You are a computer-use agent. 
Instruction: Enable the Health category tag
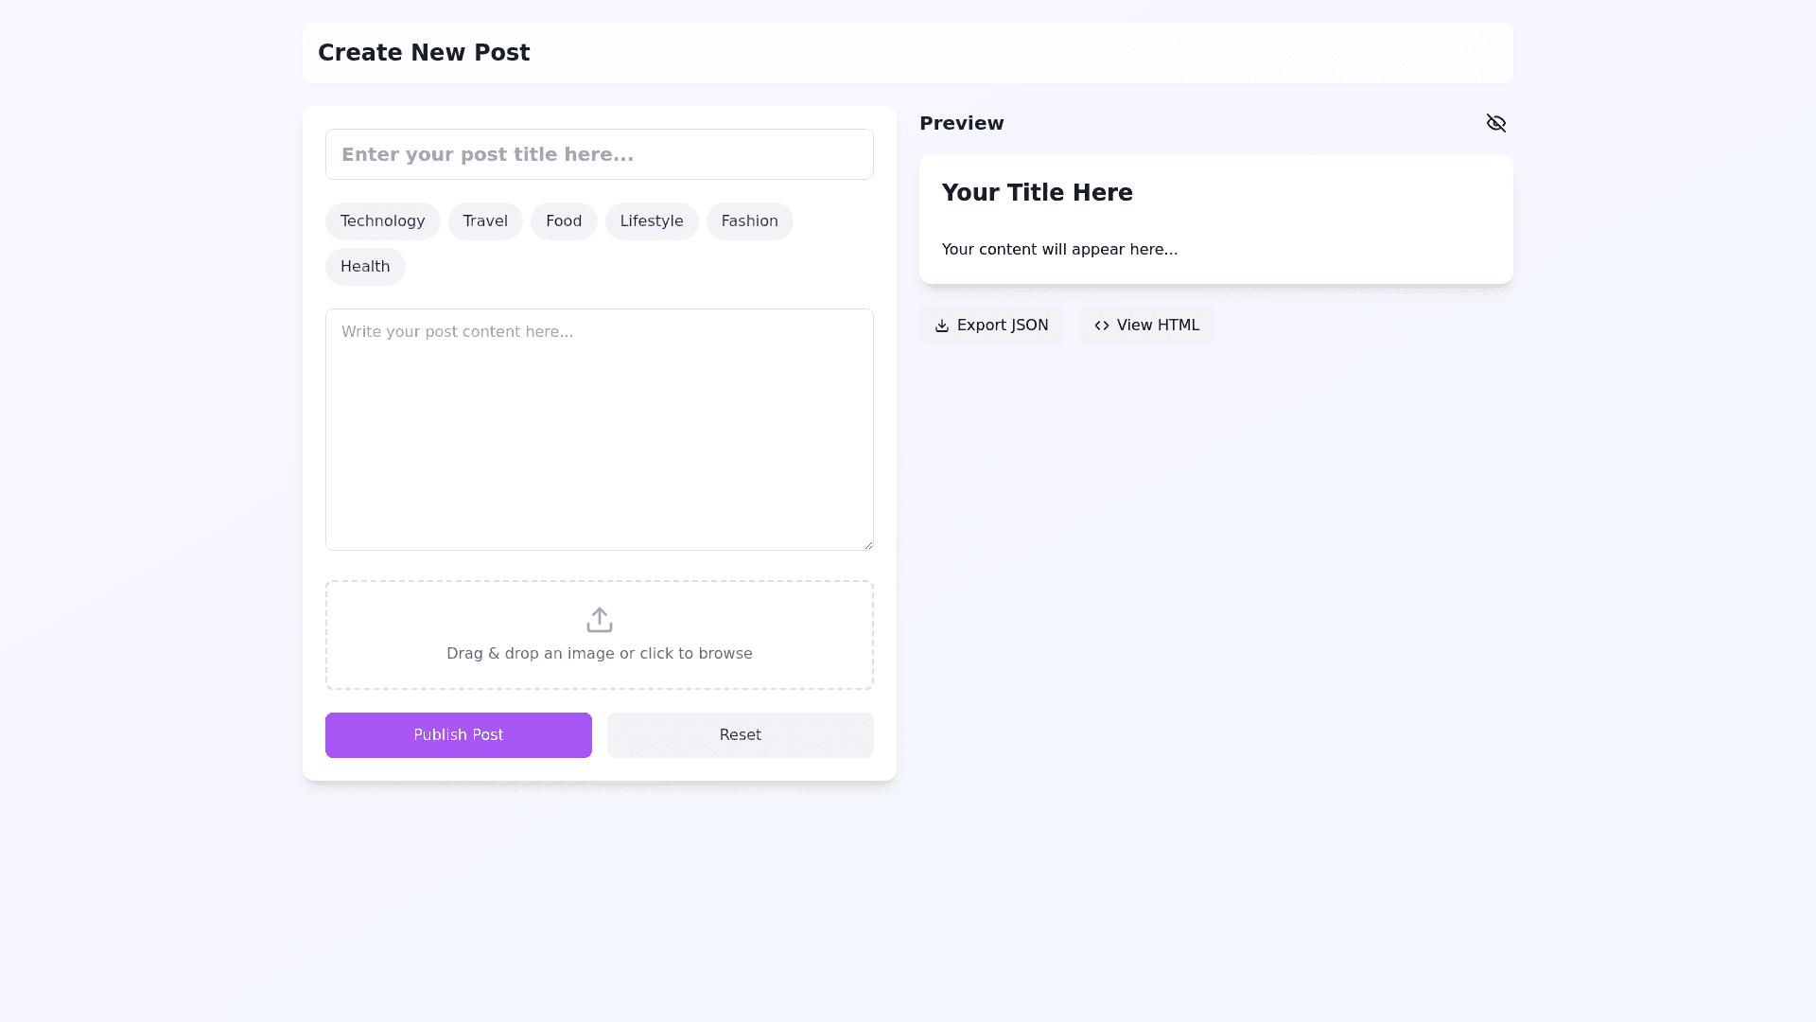[365, 267]
